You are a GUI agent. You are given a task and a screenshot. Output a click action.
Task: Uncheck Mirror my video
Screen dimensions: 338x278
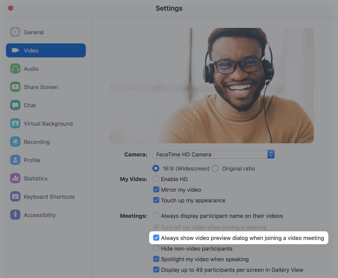156,189
